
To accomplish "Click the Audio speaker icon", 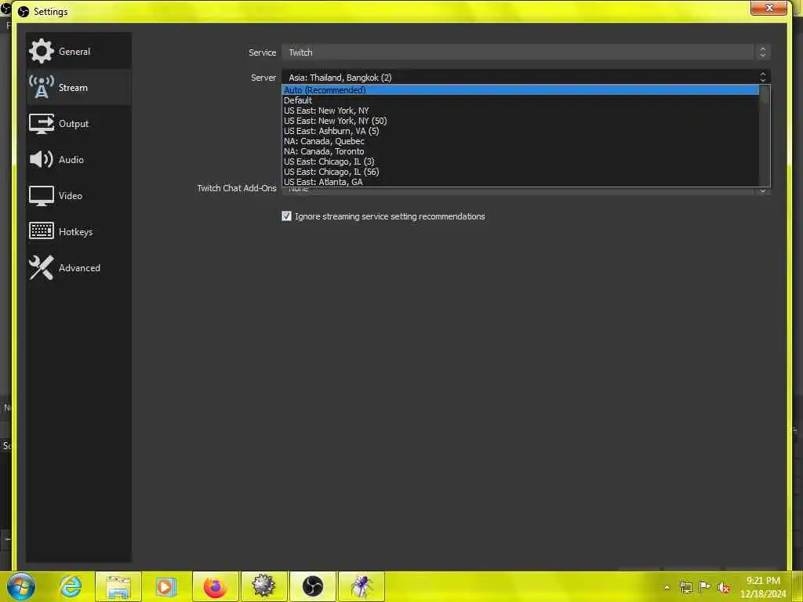I will [x=42, y=160].
